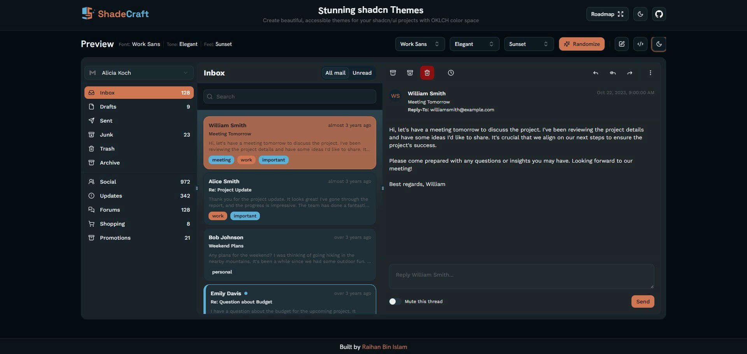
Task: Open the More options vertical dots menu
Action: tap(651, 73)
